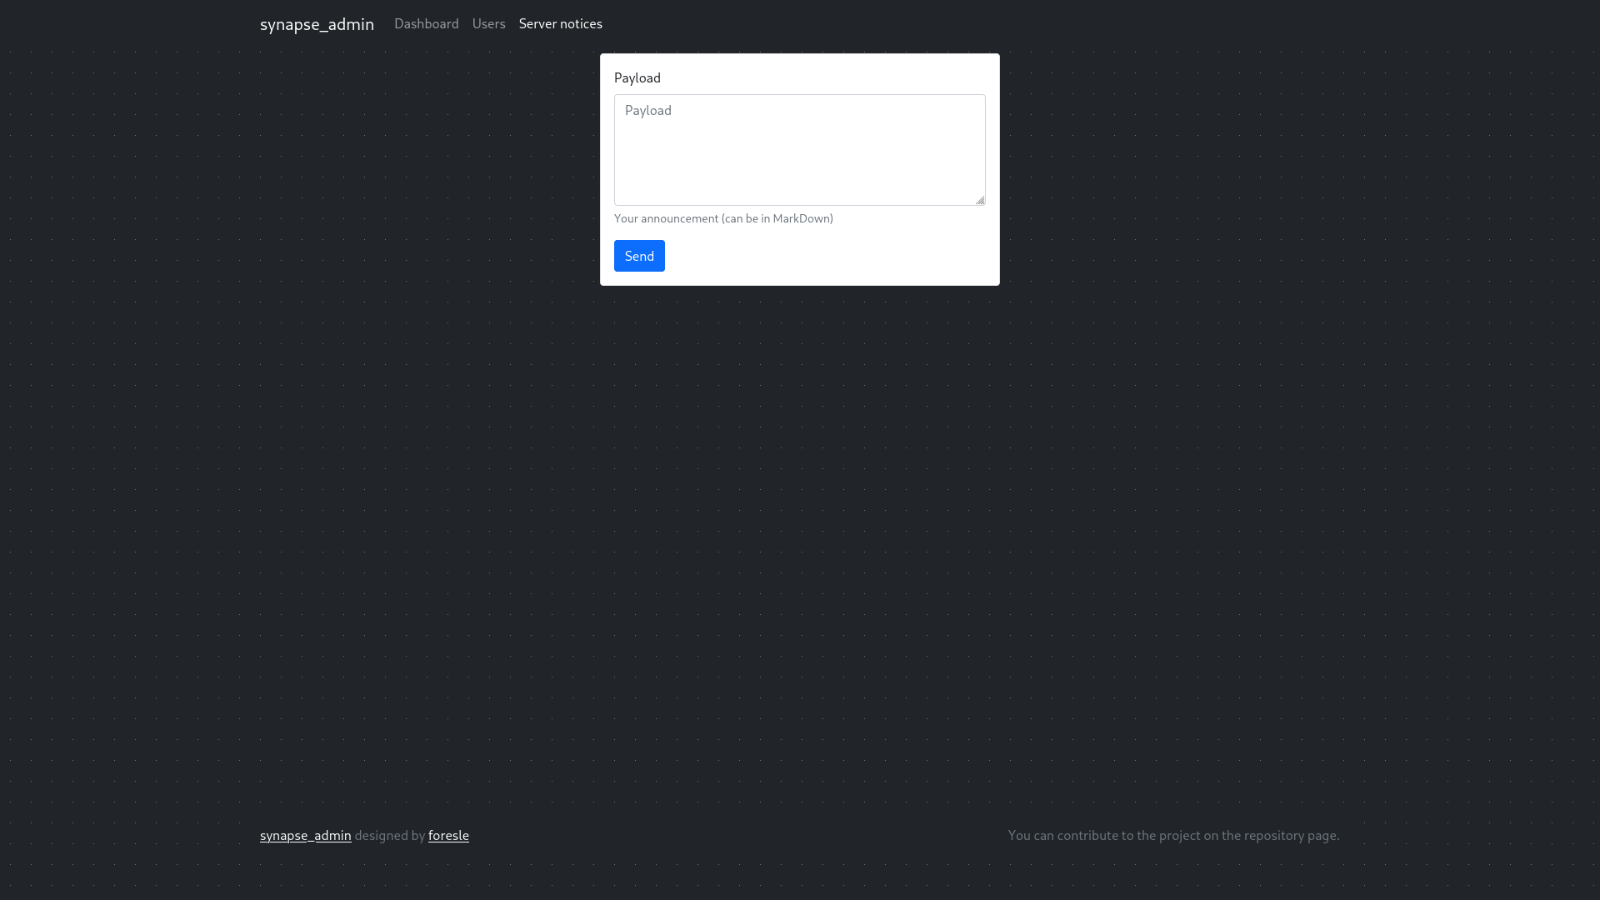The image size is (1600, 900).
Task: Select the Server notices nav item
Action: coord(560,24)
